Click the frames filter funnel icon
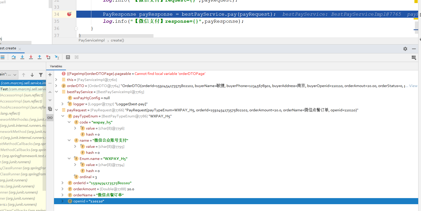This screenshot has width=421, height=211. [x=41, y=75]
